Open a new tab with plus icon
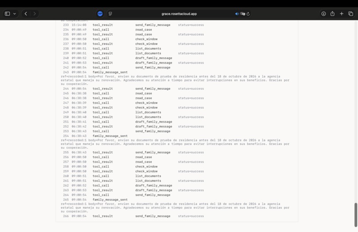The image size is (358, 232). pyautogui.click(x=342, y=14)
